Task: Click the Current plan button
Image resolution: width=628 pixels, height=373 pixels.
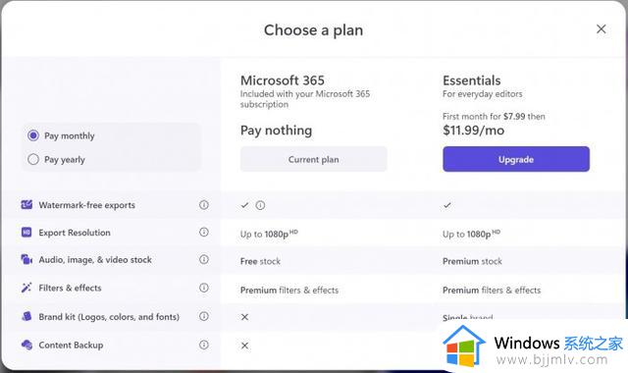Action: 314,159
